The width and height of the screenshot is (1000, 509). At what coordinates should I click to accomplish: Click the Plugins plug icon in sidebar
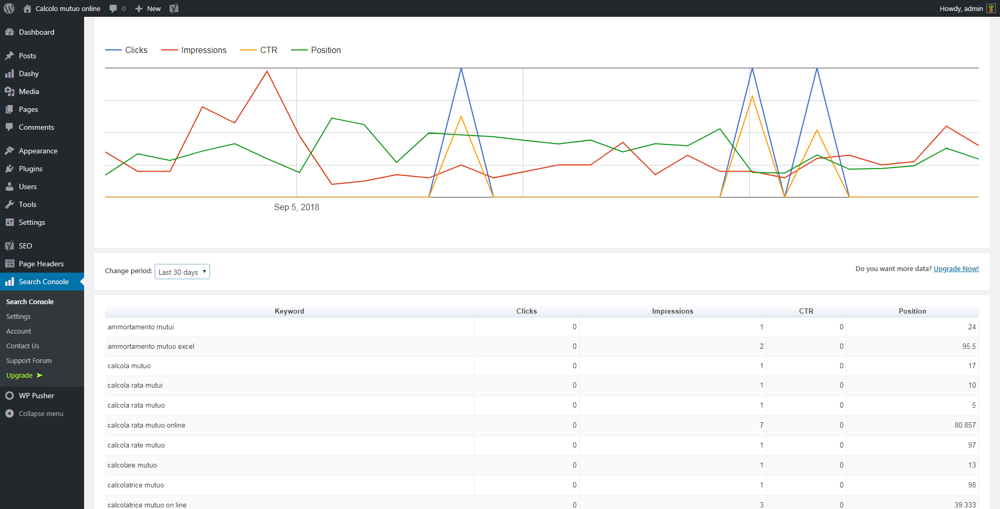coord(9,169)
